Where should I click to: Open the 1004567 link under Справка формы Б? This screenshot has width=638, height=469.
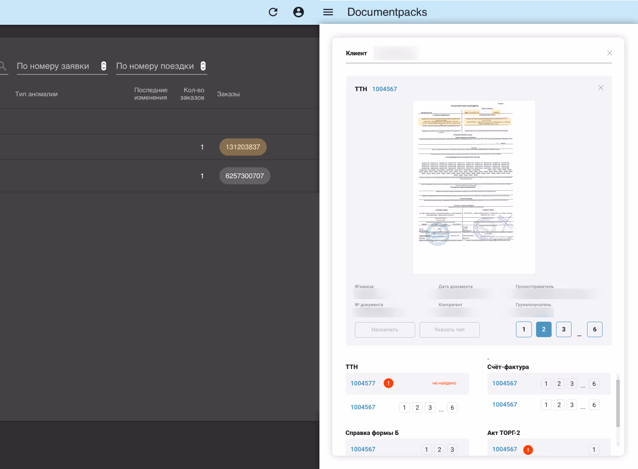(363, 449)
